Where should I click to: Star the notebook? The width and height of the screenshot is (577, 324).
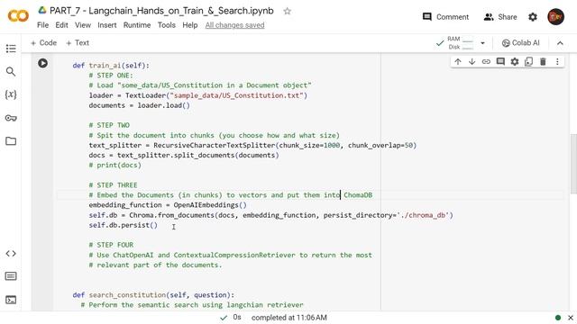click(x=288, y=11)
